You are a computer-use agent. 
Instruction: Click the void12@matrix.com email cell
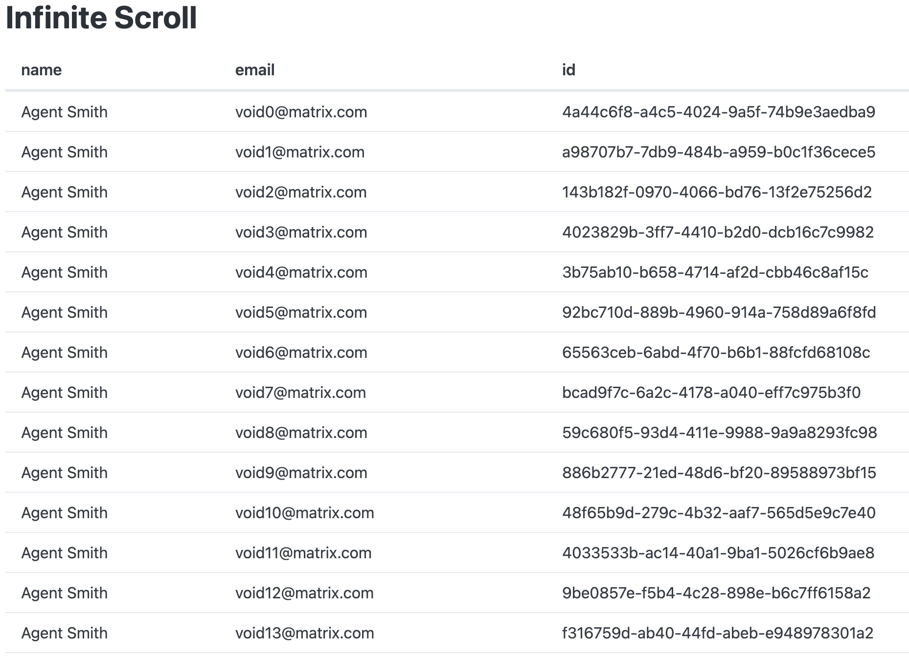click(304, 593)
